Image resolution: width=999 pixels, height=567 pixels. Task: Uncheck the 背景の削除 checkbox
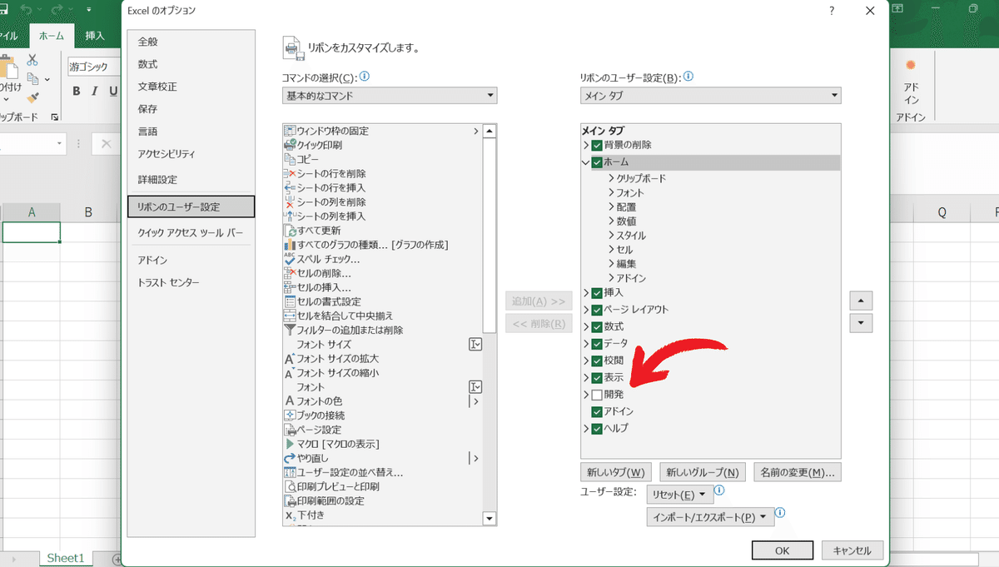click(597, 145)
